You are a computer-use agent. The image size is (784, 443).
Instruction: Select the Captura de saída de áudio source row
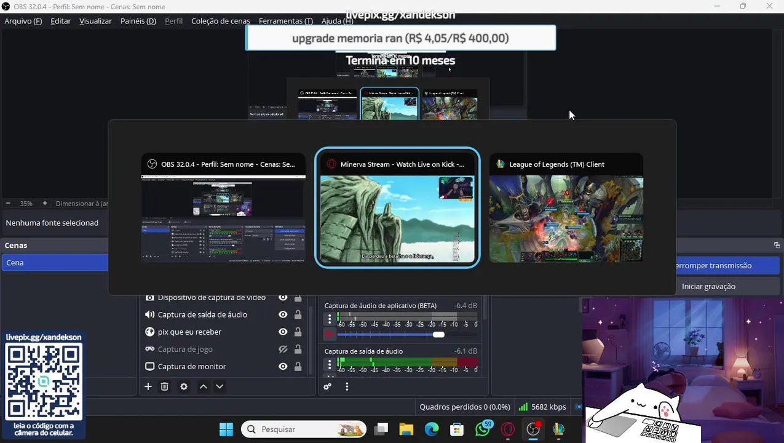(224, 314)
